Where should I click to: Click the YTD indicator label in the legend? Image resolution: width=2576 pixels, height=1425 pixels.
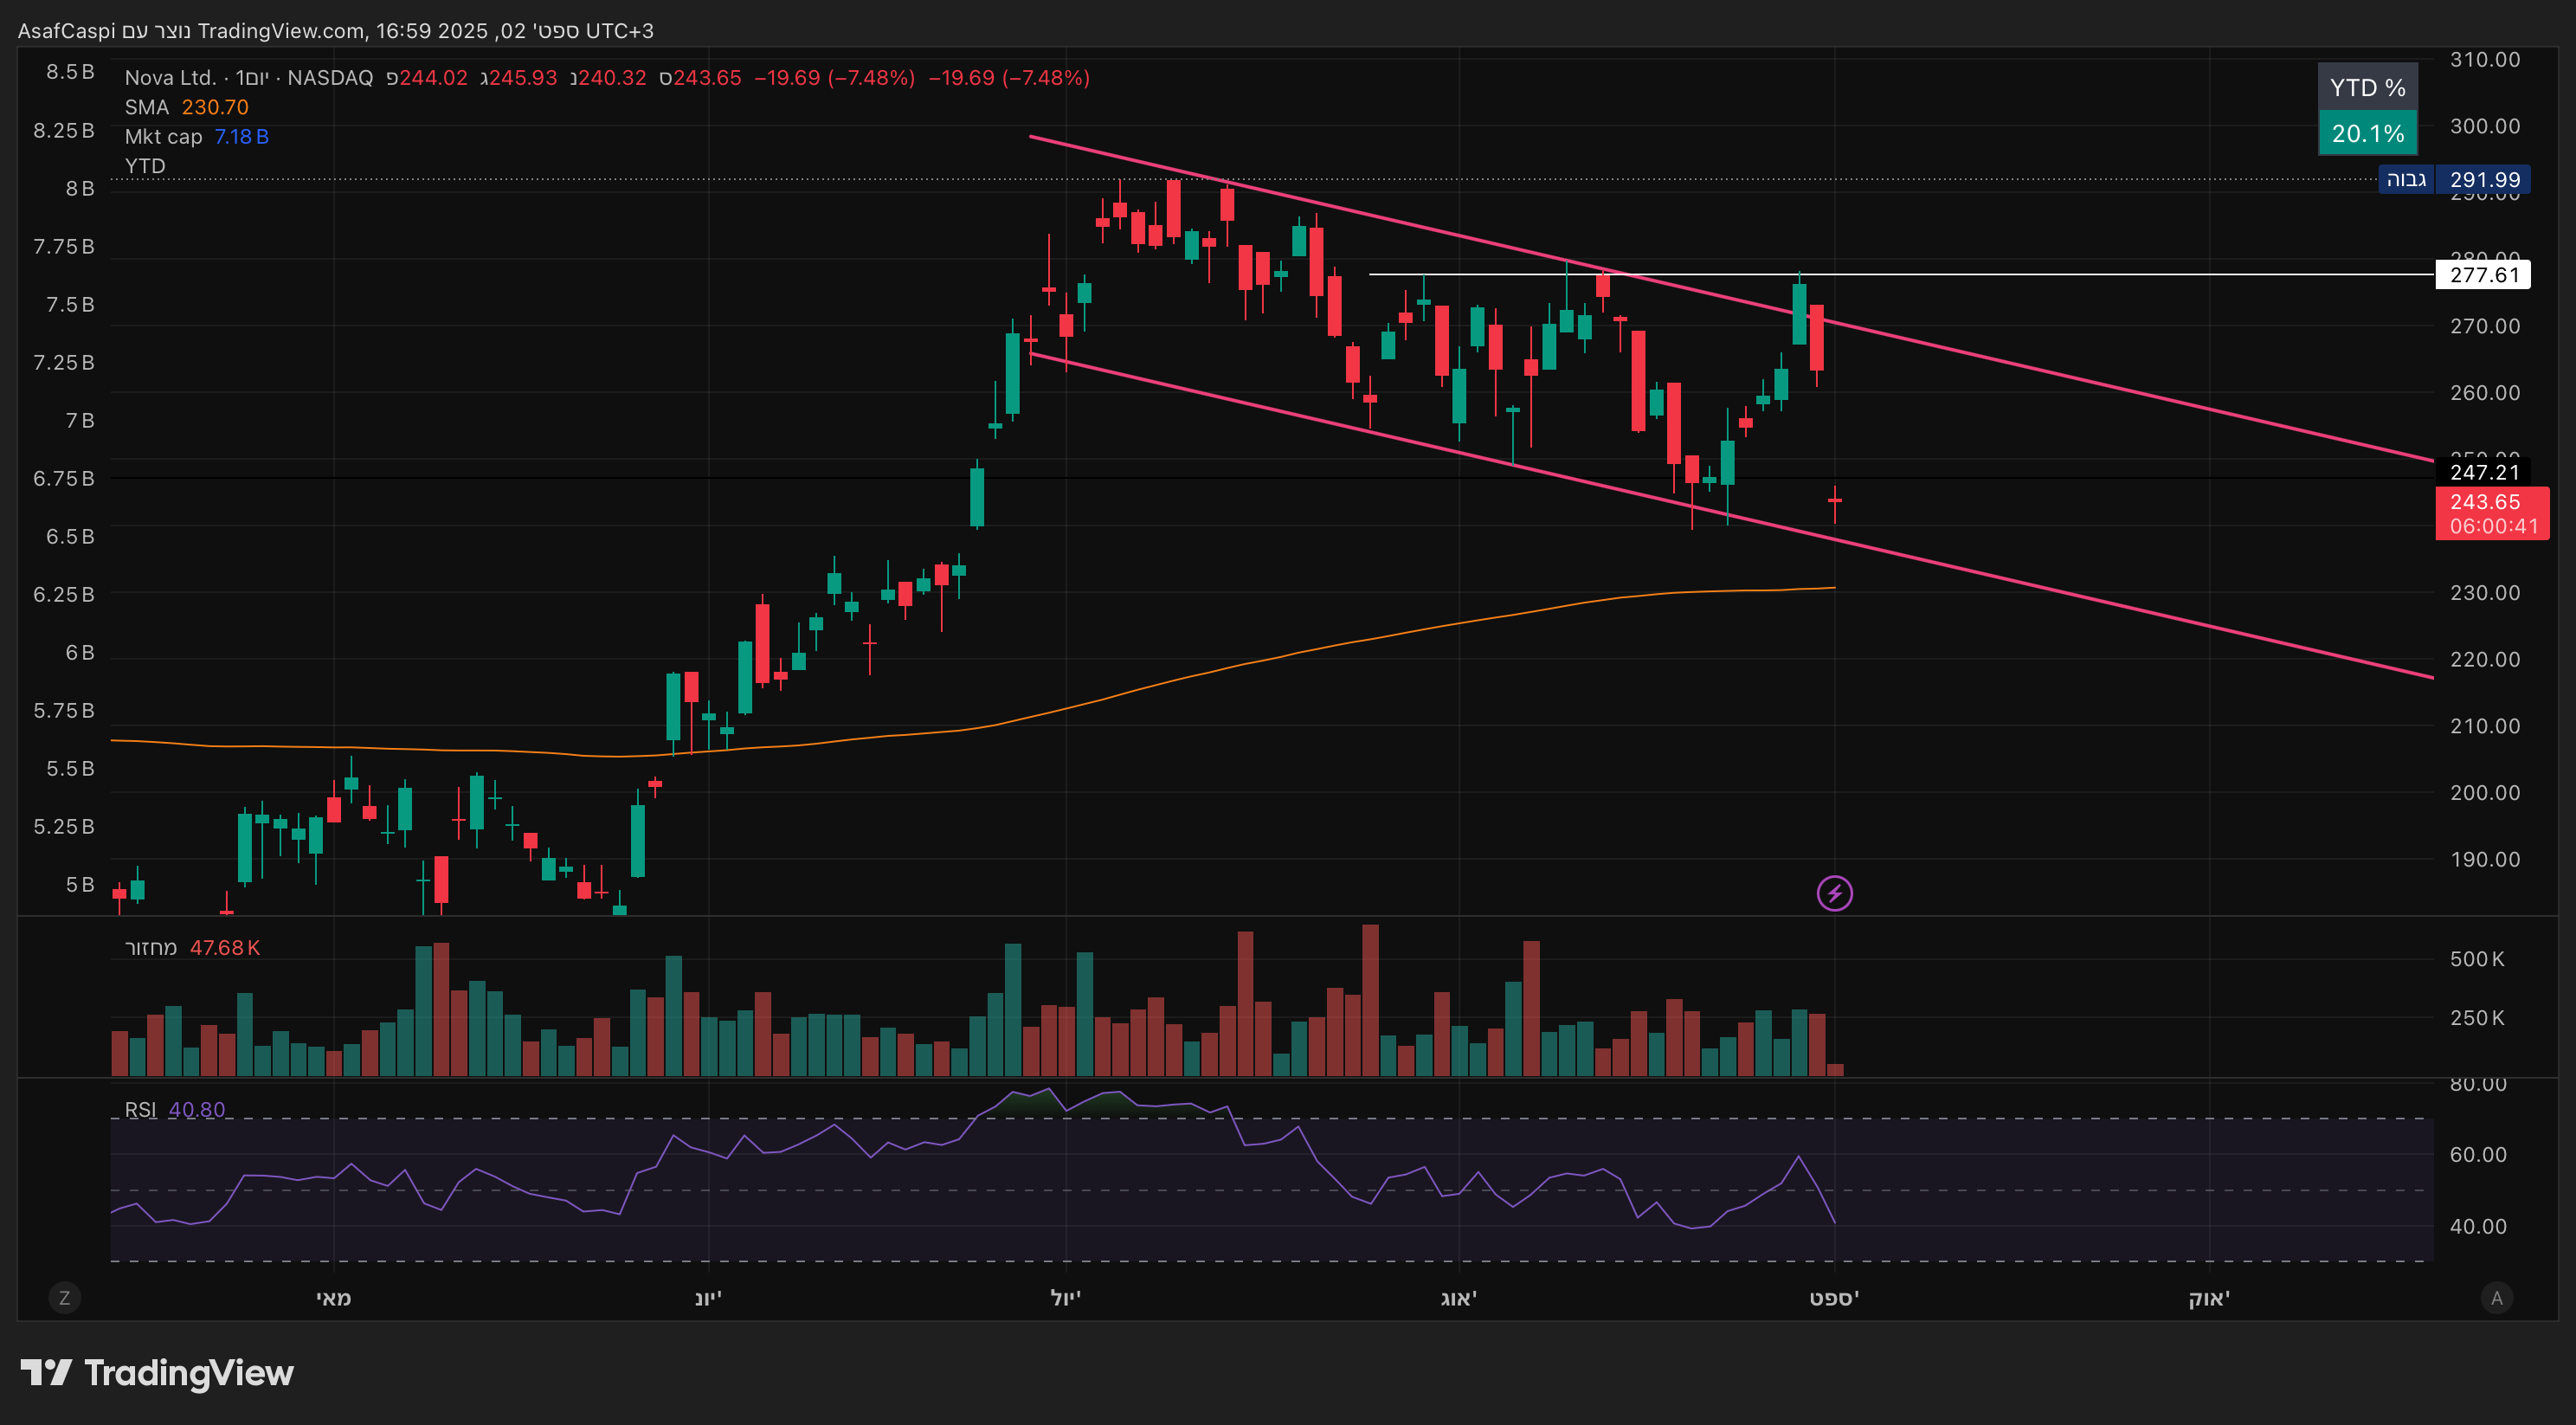[x=145, y=166]
